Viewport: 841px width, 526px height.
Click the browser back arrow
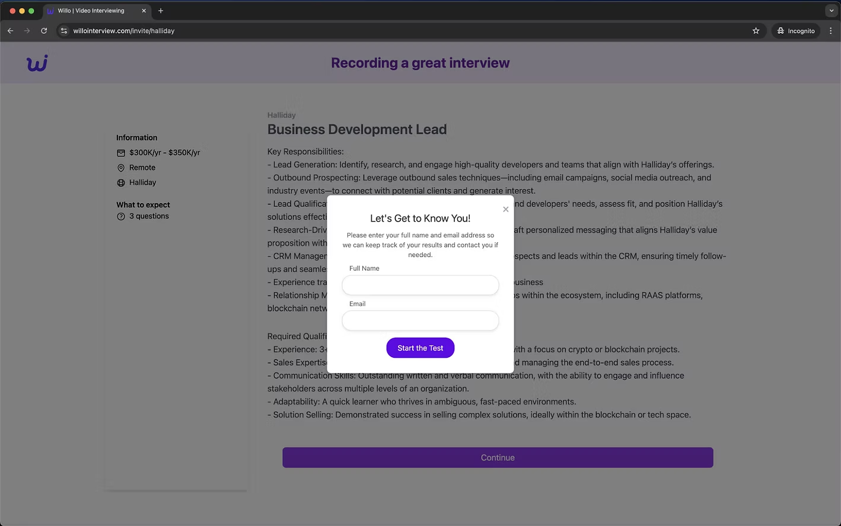point(10,31)
